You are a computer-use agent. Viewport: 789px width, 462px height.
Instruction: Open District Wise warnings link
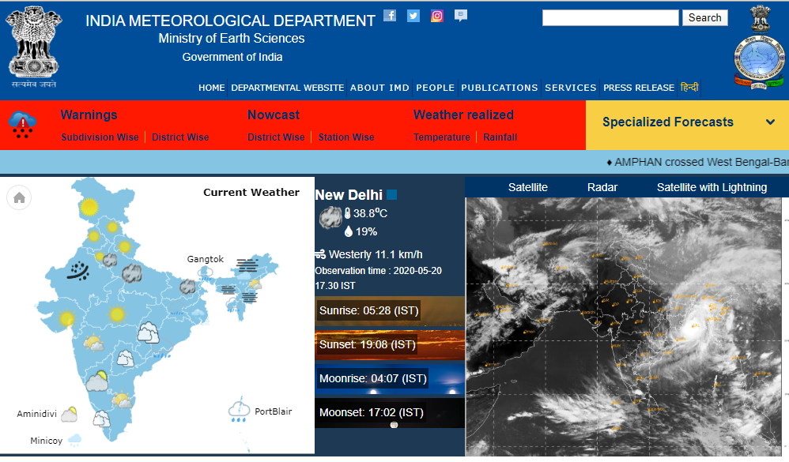click(180, 137)
